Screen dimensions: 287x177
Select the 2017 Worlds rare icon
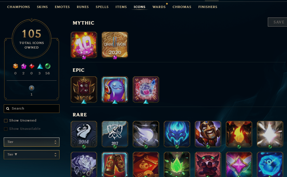point(115,134)
